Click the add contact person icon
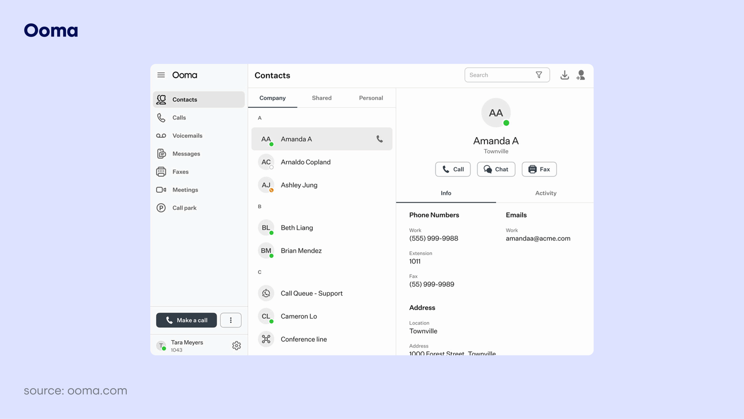744x419 pixels. coord(581,75)
